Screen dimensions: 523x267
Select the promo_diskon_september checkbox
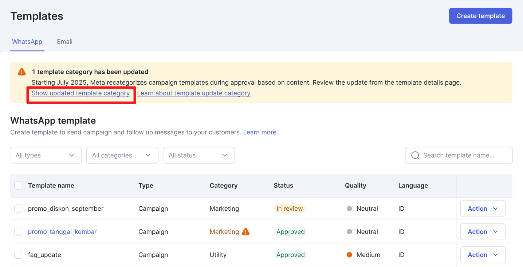click(18, 209)
